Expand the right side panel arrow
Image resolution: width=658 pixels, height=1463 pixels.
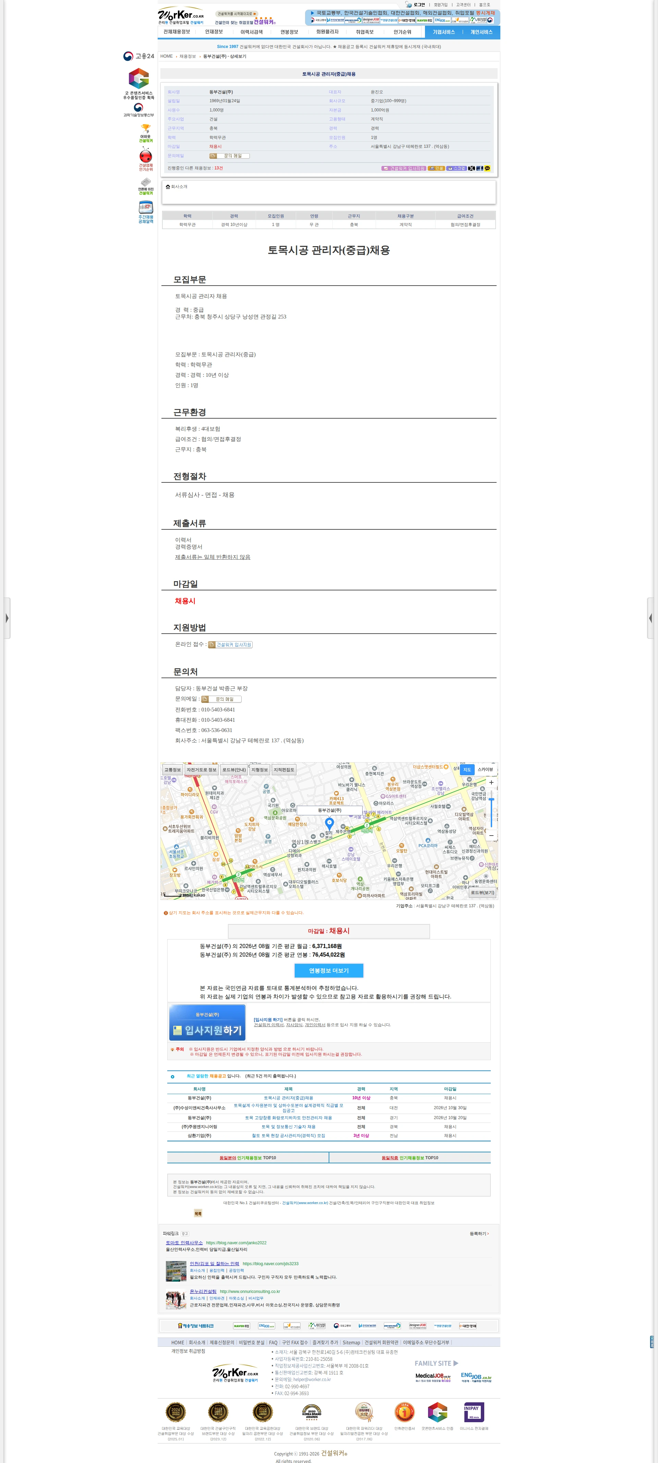[650, 618]
